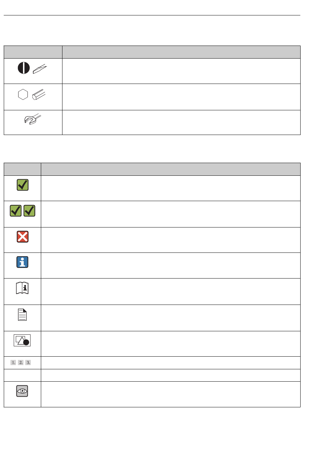This screenshot has width=326, height=469.
Task: Click the Allen key bar icon
Action: tap(39, 95)
